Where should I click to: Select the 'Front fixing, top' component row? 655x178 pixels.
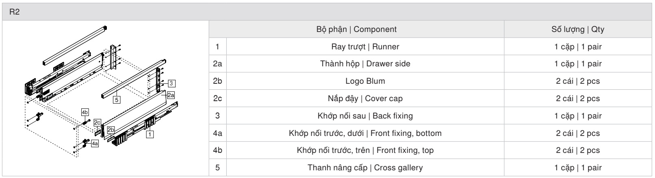[x=430, y=150]
